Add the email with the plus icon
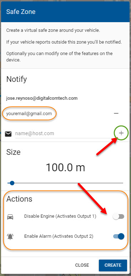 [x=121, y=133]
